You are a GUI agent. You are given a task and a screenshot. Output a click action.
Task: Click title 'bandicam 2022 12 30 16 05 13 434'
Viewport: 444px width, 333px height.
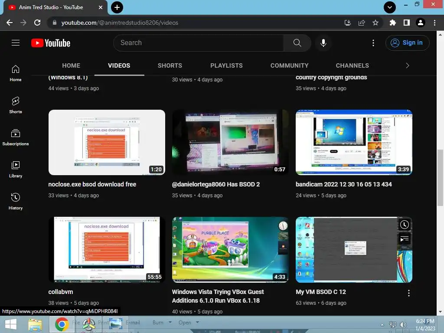344,184
